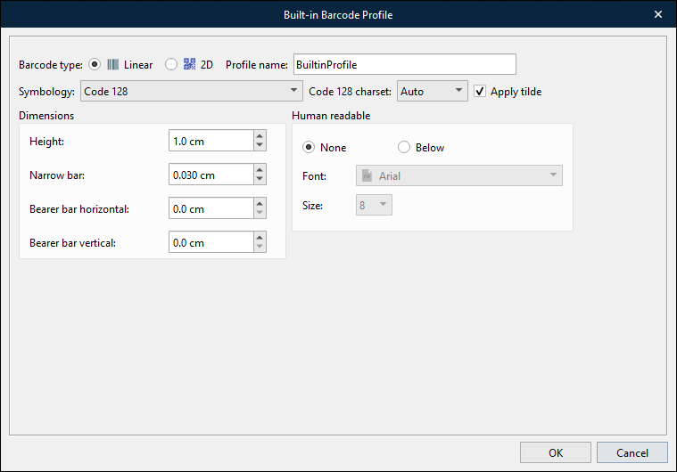Click the Cancel button

tap(632, 452)
